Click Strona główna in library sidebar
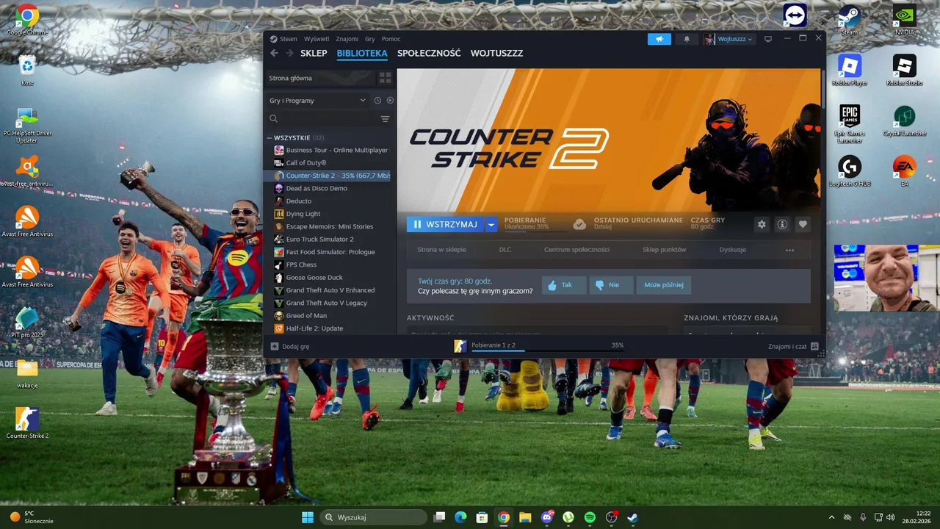The image size is (940, 529). pos(320,78)
